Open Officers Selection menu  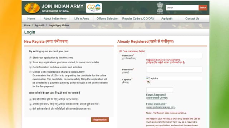coord(107,18)
